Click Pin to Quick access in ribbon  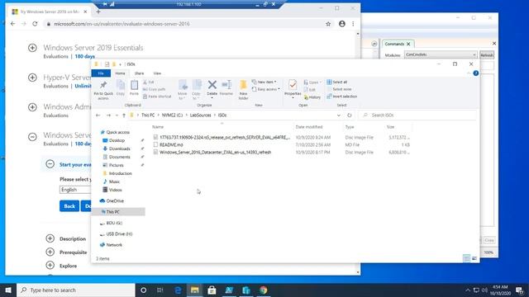click(x=103, y=90)
